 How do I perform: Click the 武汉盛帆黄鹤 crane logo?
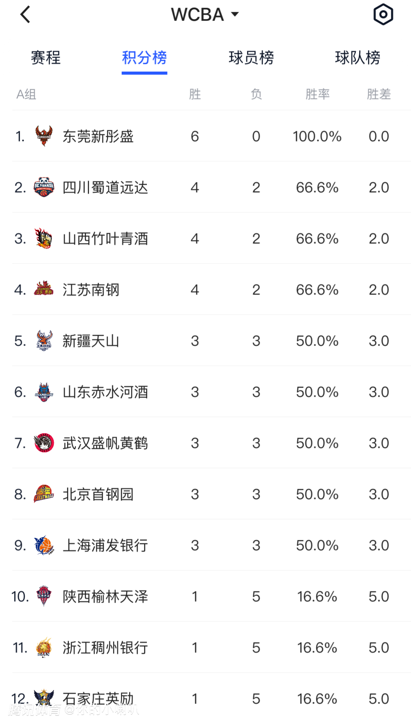44,443
